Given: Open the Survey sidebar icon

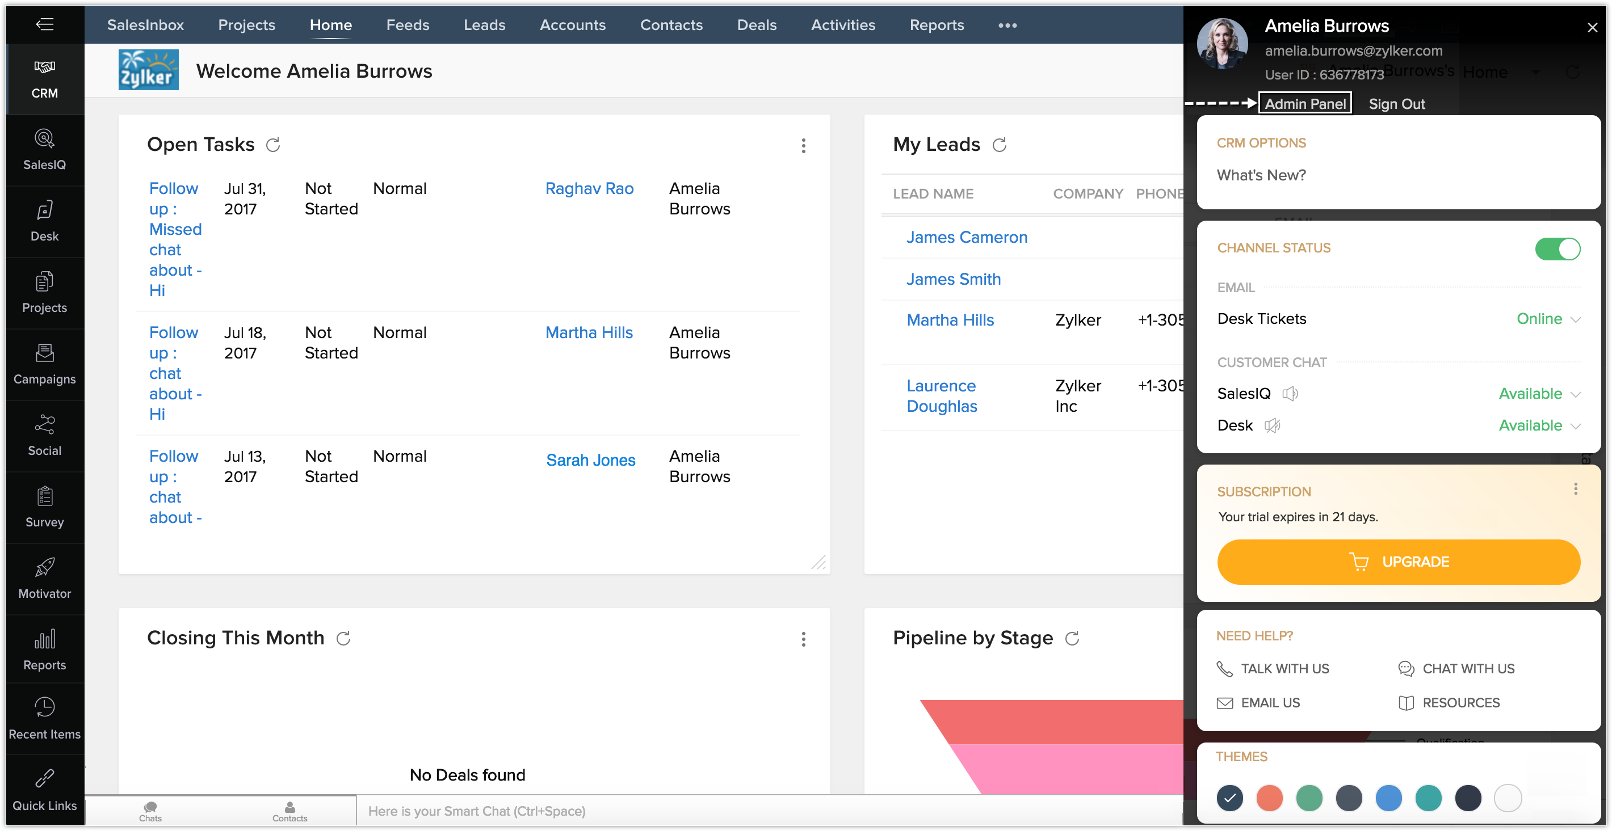Looking at the screenshot, I should (44, 496).
